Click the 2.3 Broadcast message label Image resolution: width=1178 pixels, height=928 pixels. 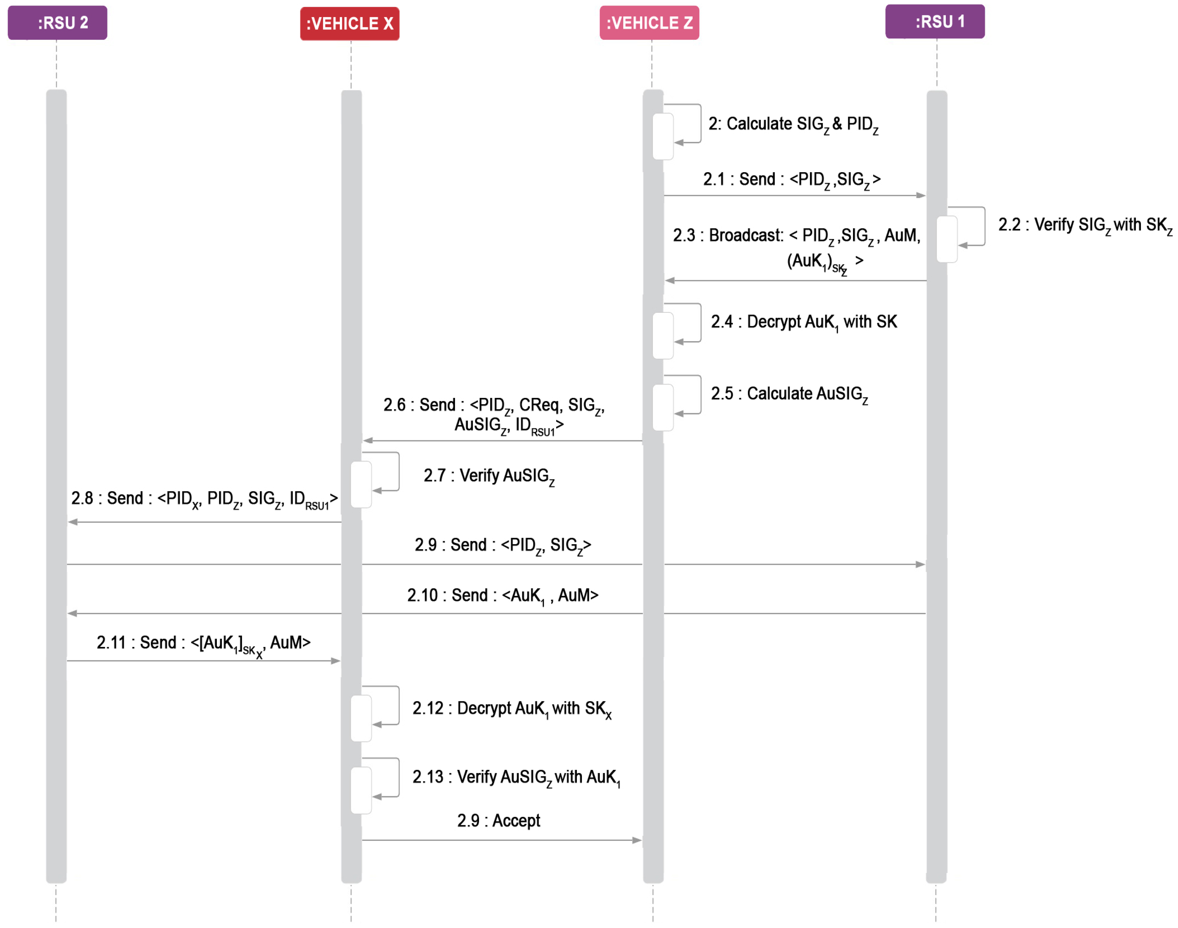point(797,249)
